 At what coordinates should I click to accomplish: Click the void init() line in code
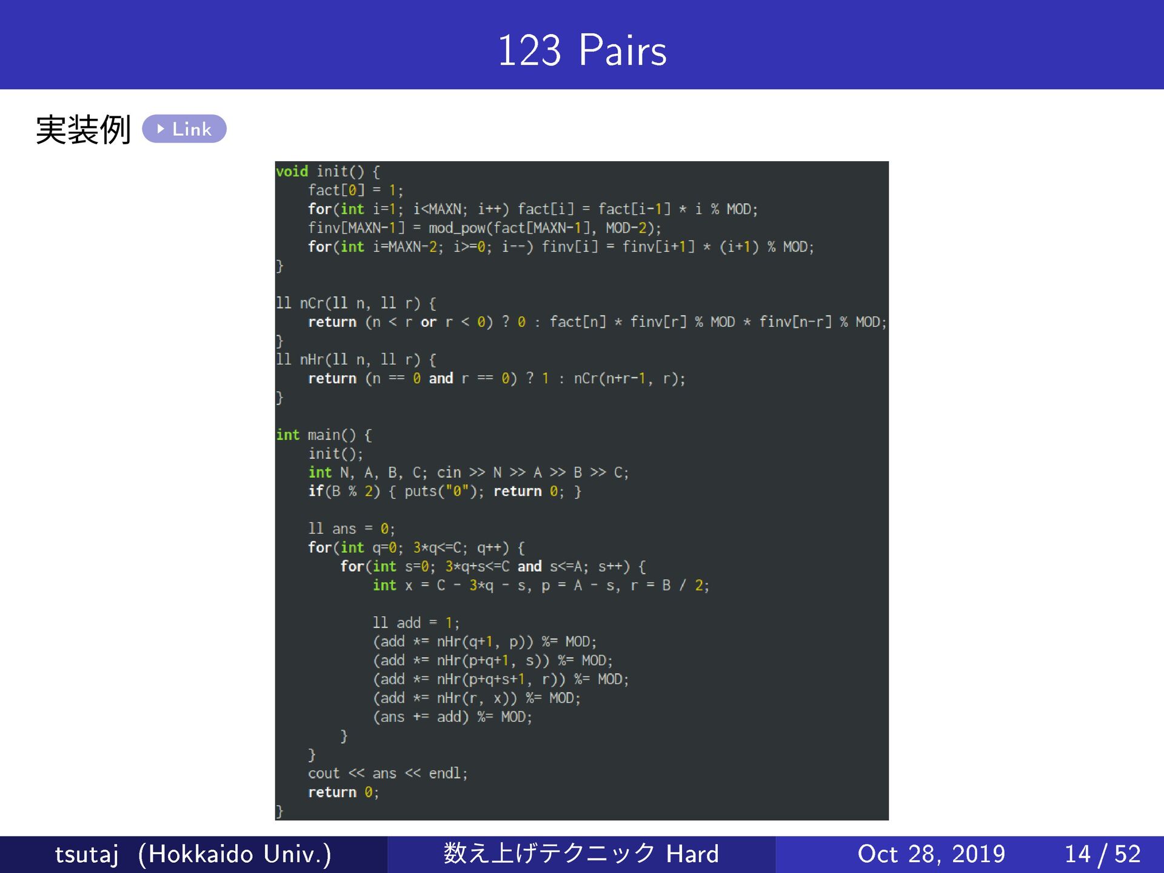point(328,172)
